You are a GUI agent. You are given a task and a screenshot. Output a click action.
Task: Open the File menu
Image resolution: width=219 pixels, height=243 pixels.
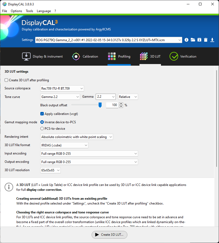click(5, 11)
